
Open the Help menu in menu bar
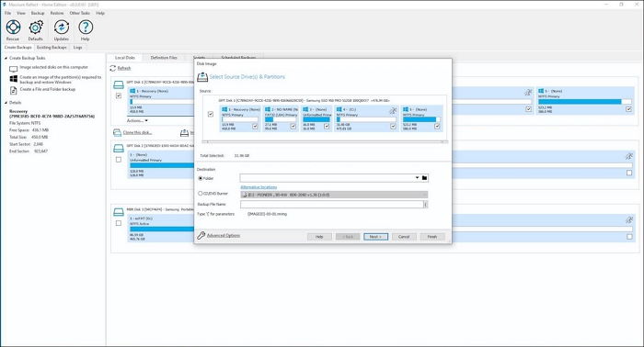tap(100, 13)
